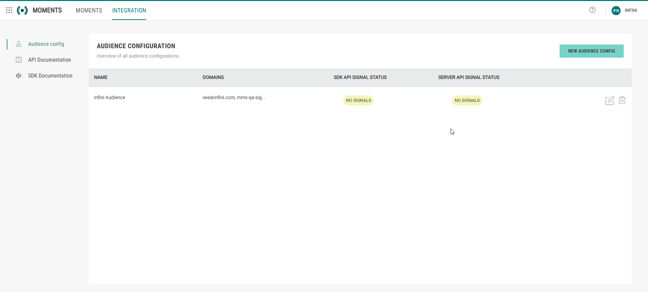
Task: Click the SDK API No Signals badge
Action: (x=358, y=100)
